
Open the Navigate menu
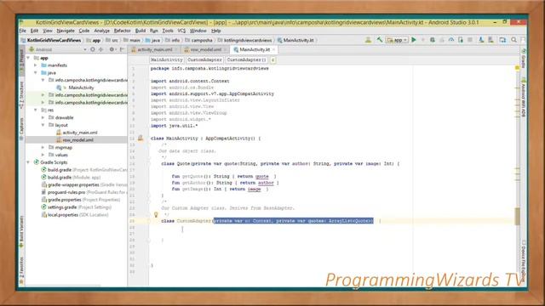[x=66, y=31]
